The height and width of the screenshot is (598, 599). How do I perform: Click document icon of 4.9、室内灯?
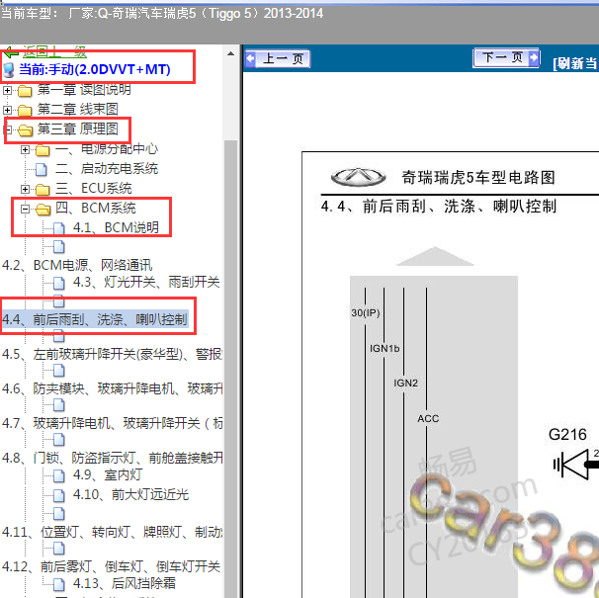click(59, 475)
